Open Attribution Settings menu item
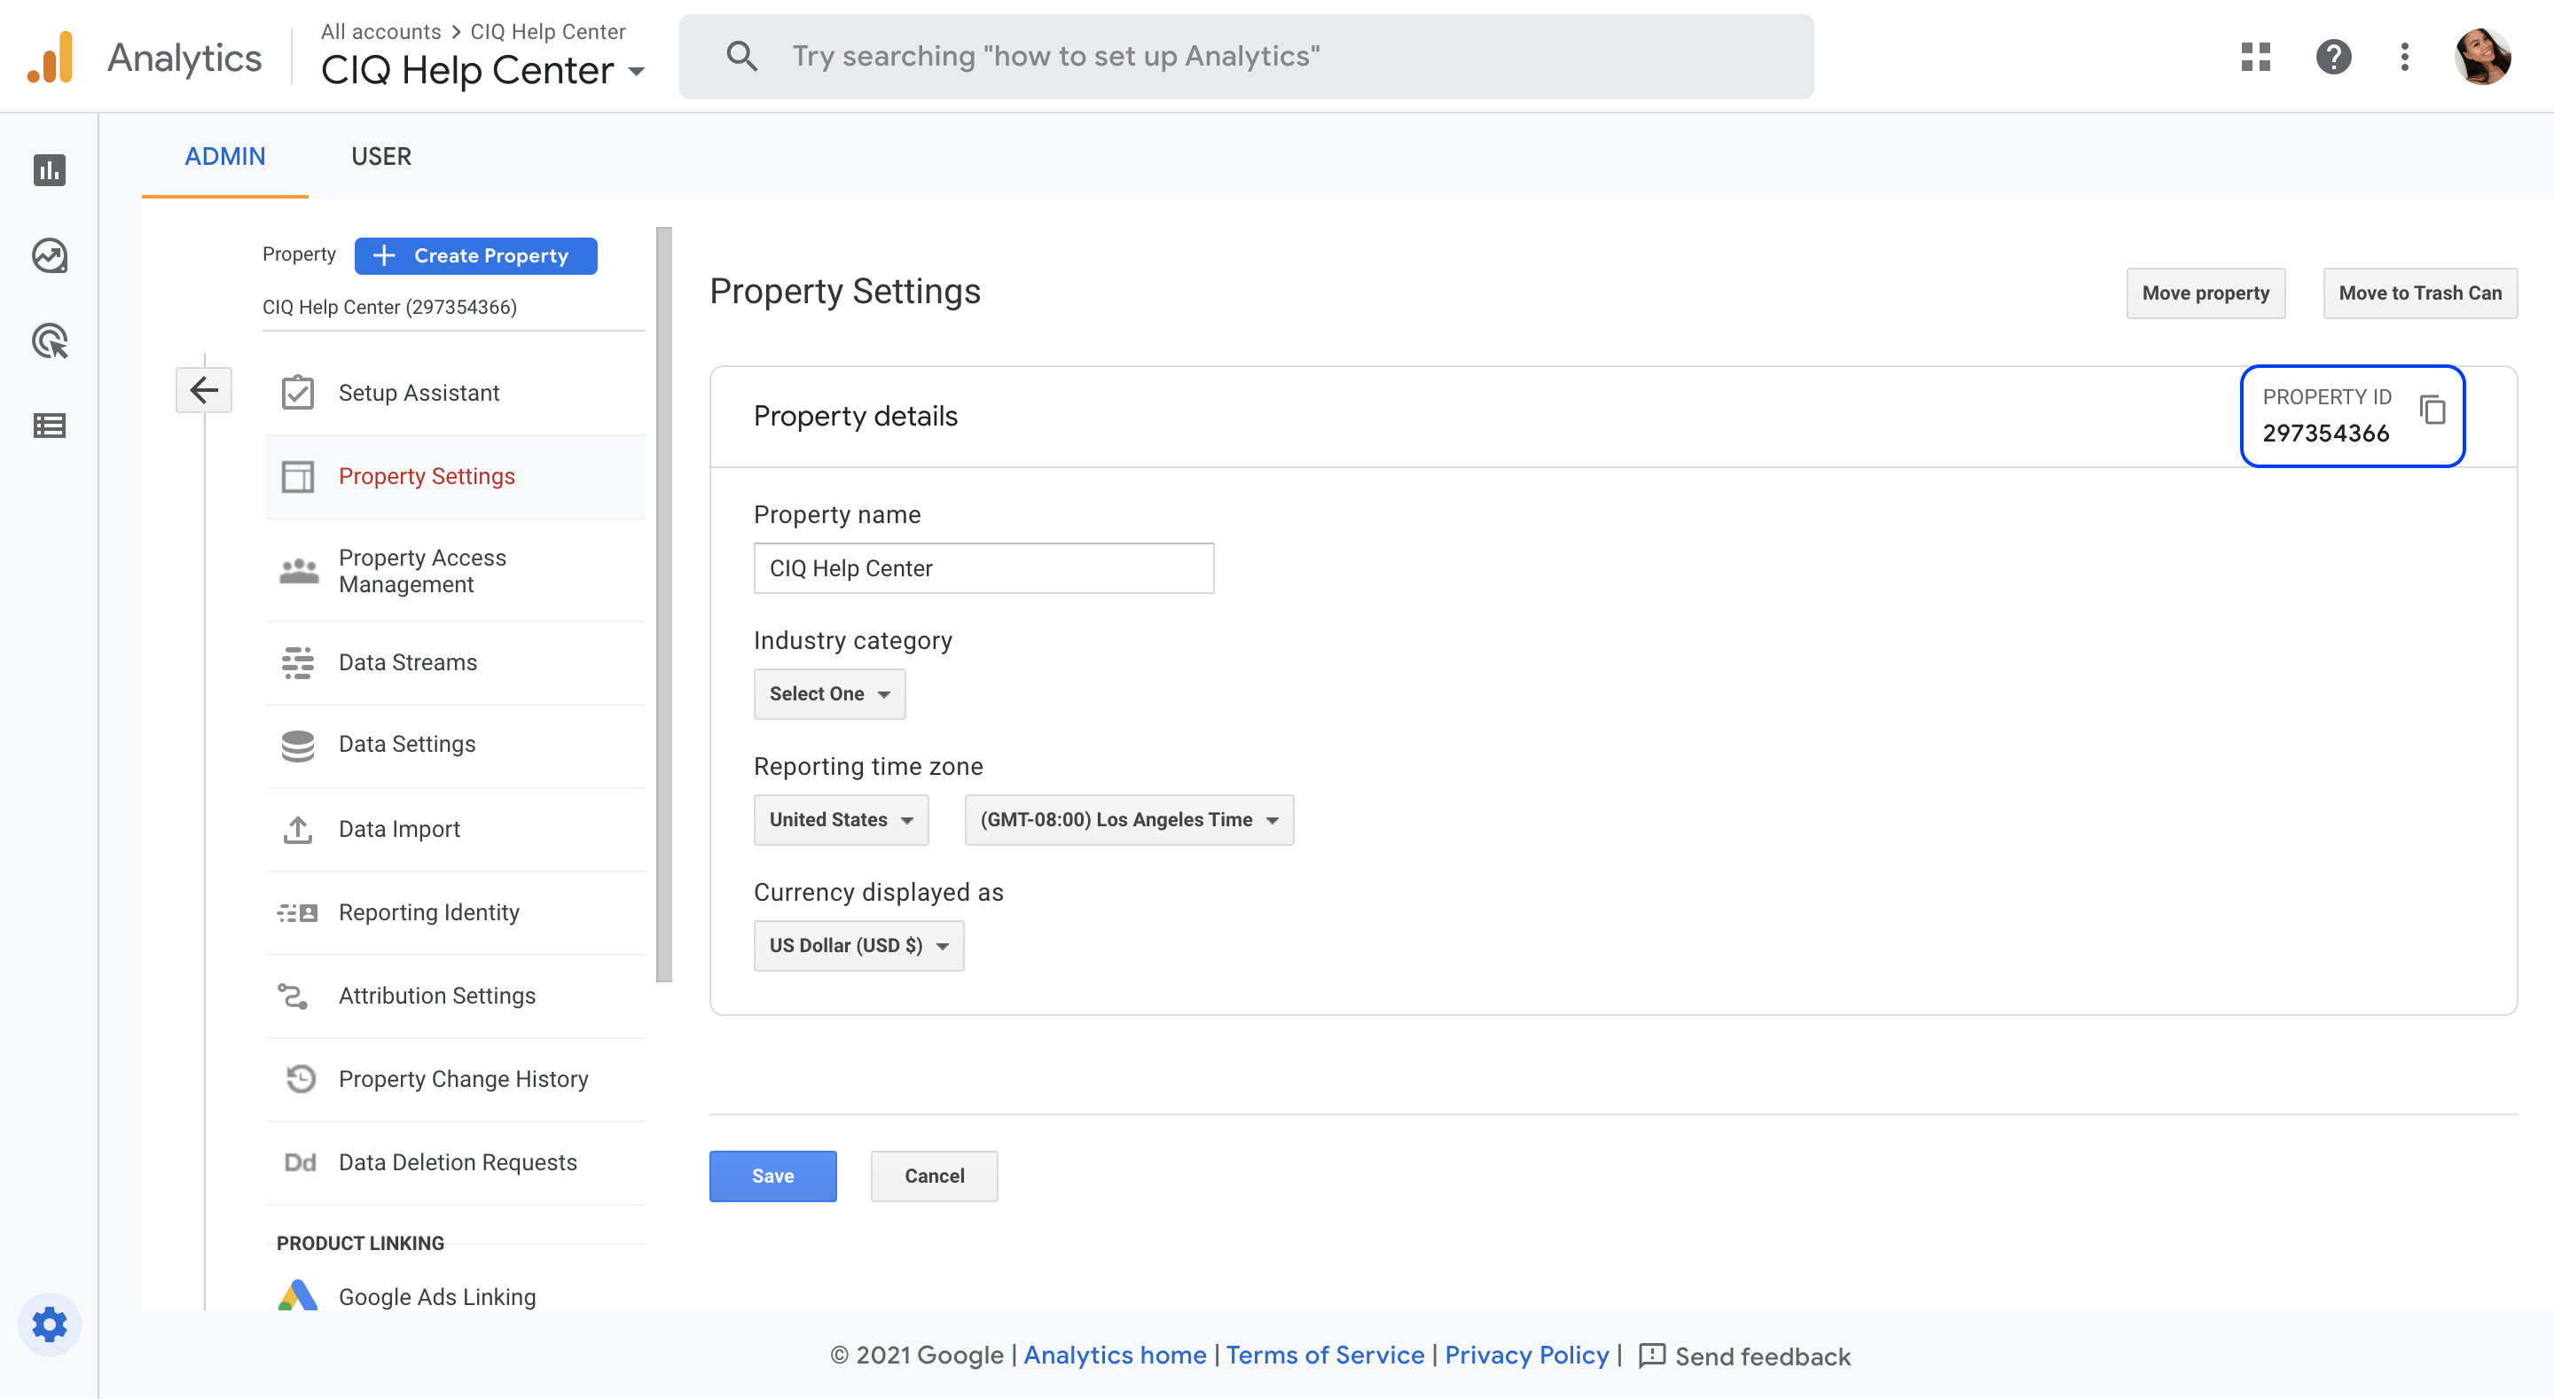Viewport: 2554px width, 1399px height. tap(455, 996)
